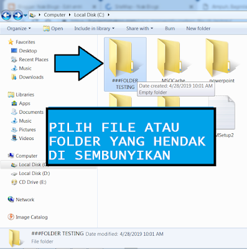247x249 pixels.
Task: Open CD Drive (E:) in sidebar
Action: point(32,182)
